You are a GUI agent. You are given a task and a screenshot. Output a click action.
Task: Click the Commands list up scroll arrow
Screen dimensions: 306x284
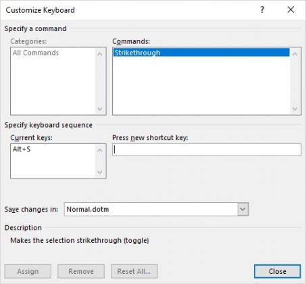(x=295, y=54)
